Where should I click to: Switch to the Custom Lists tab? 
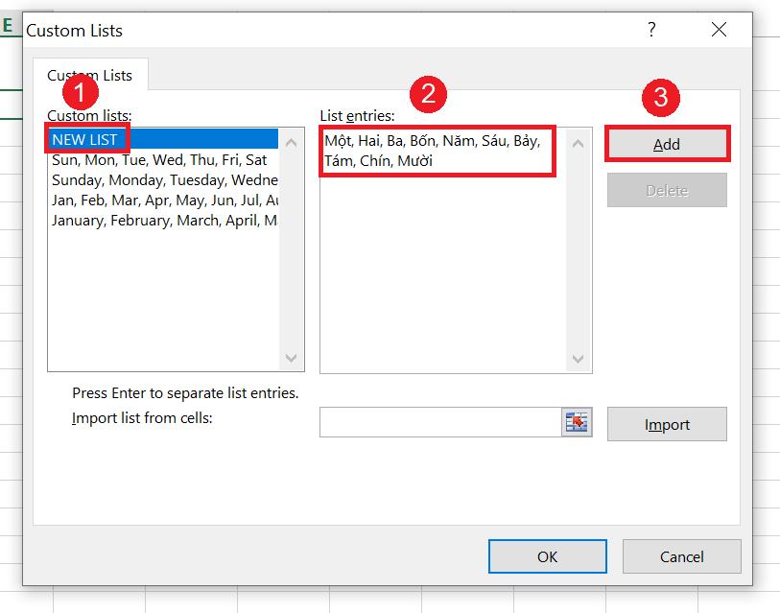(89, 74)
